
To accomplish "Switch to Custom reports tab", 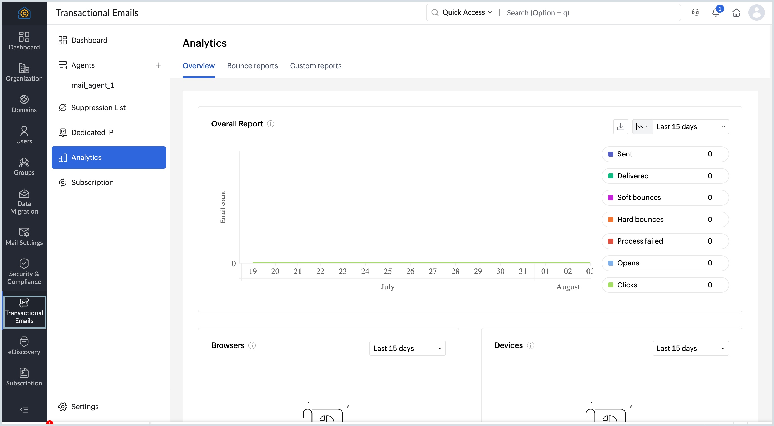I will coord(316,66).
